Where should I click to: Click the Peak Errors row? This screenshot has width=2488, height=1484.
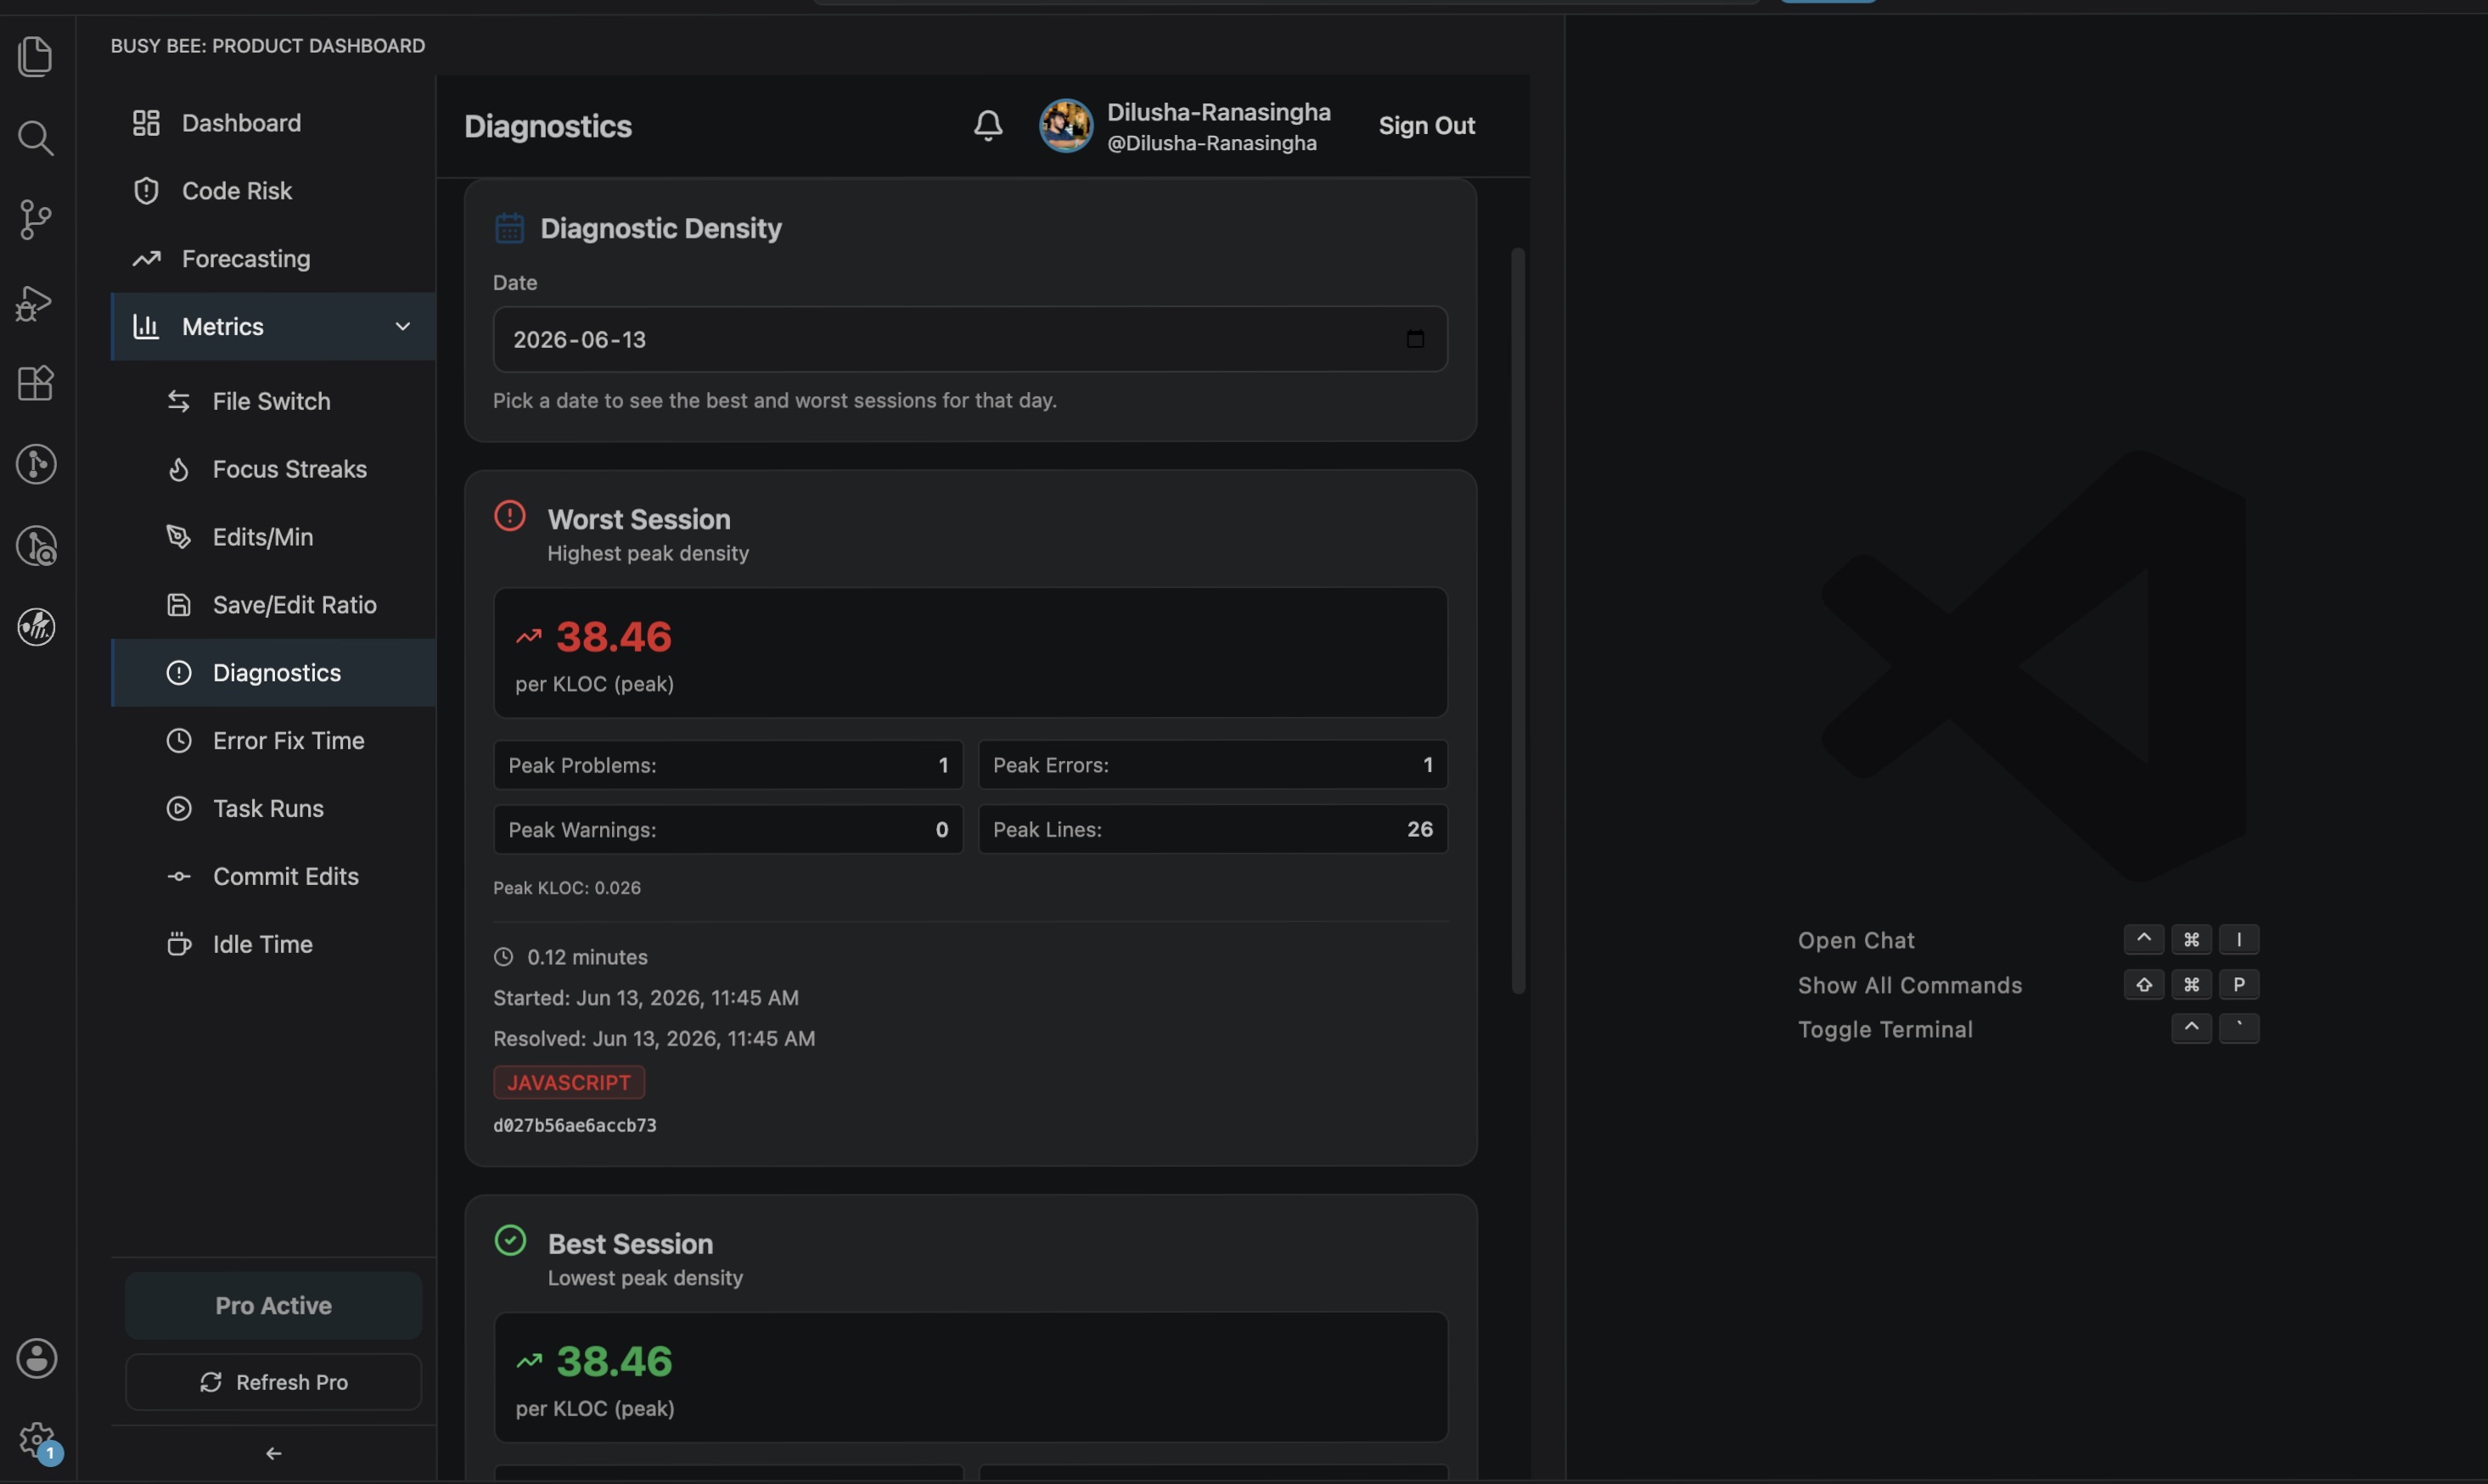click(x=1212, y=765)
